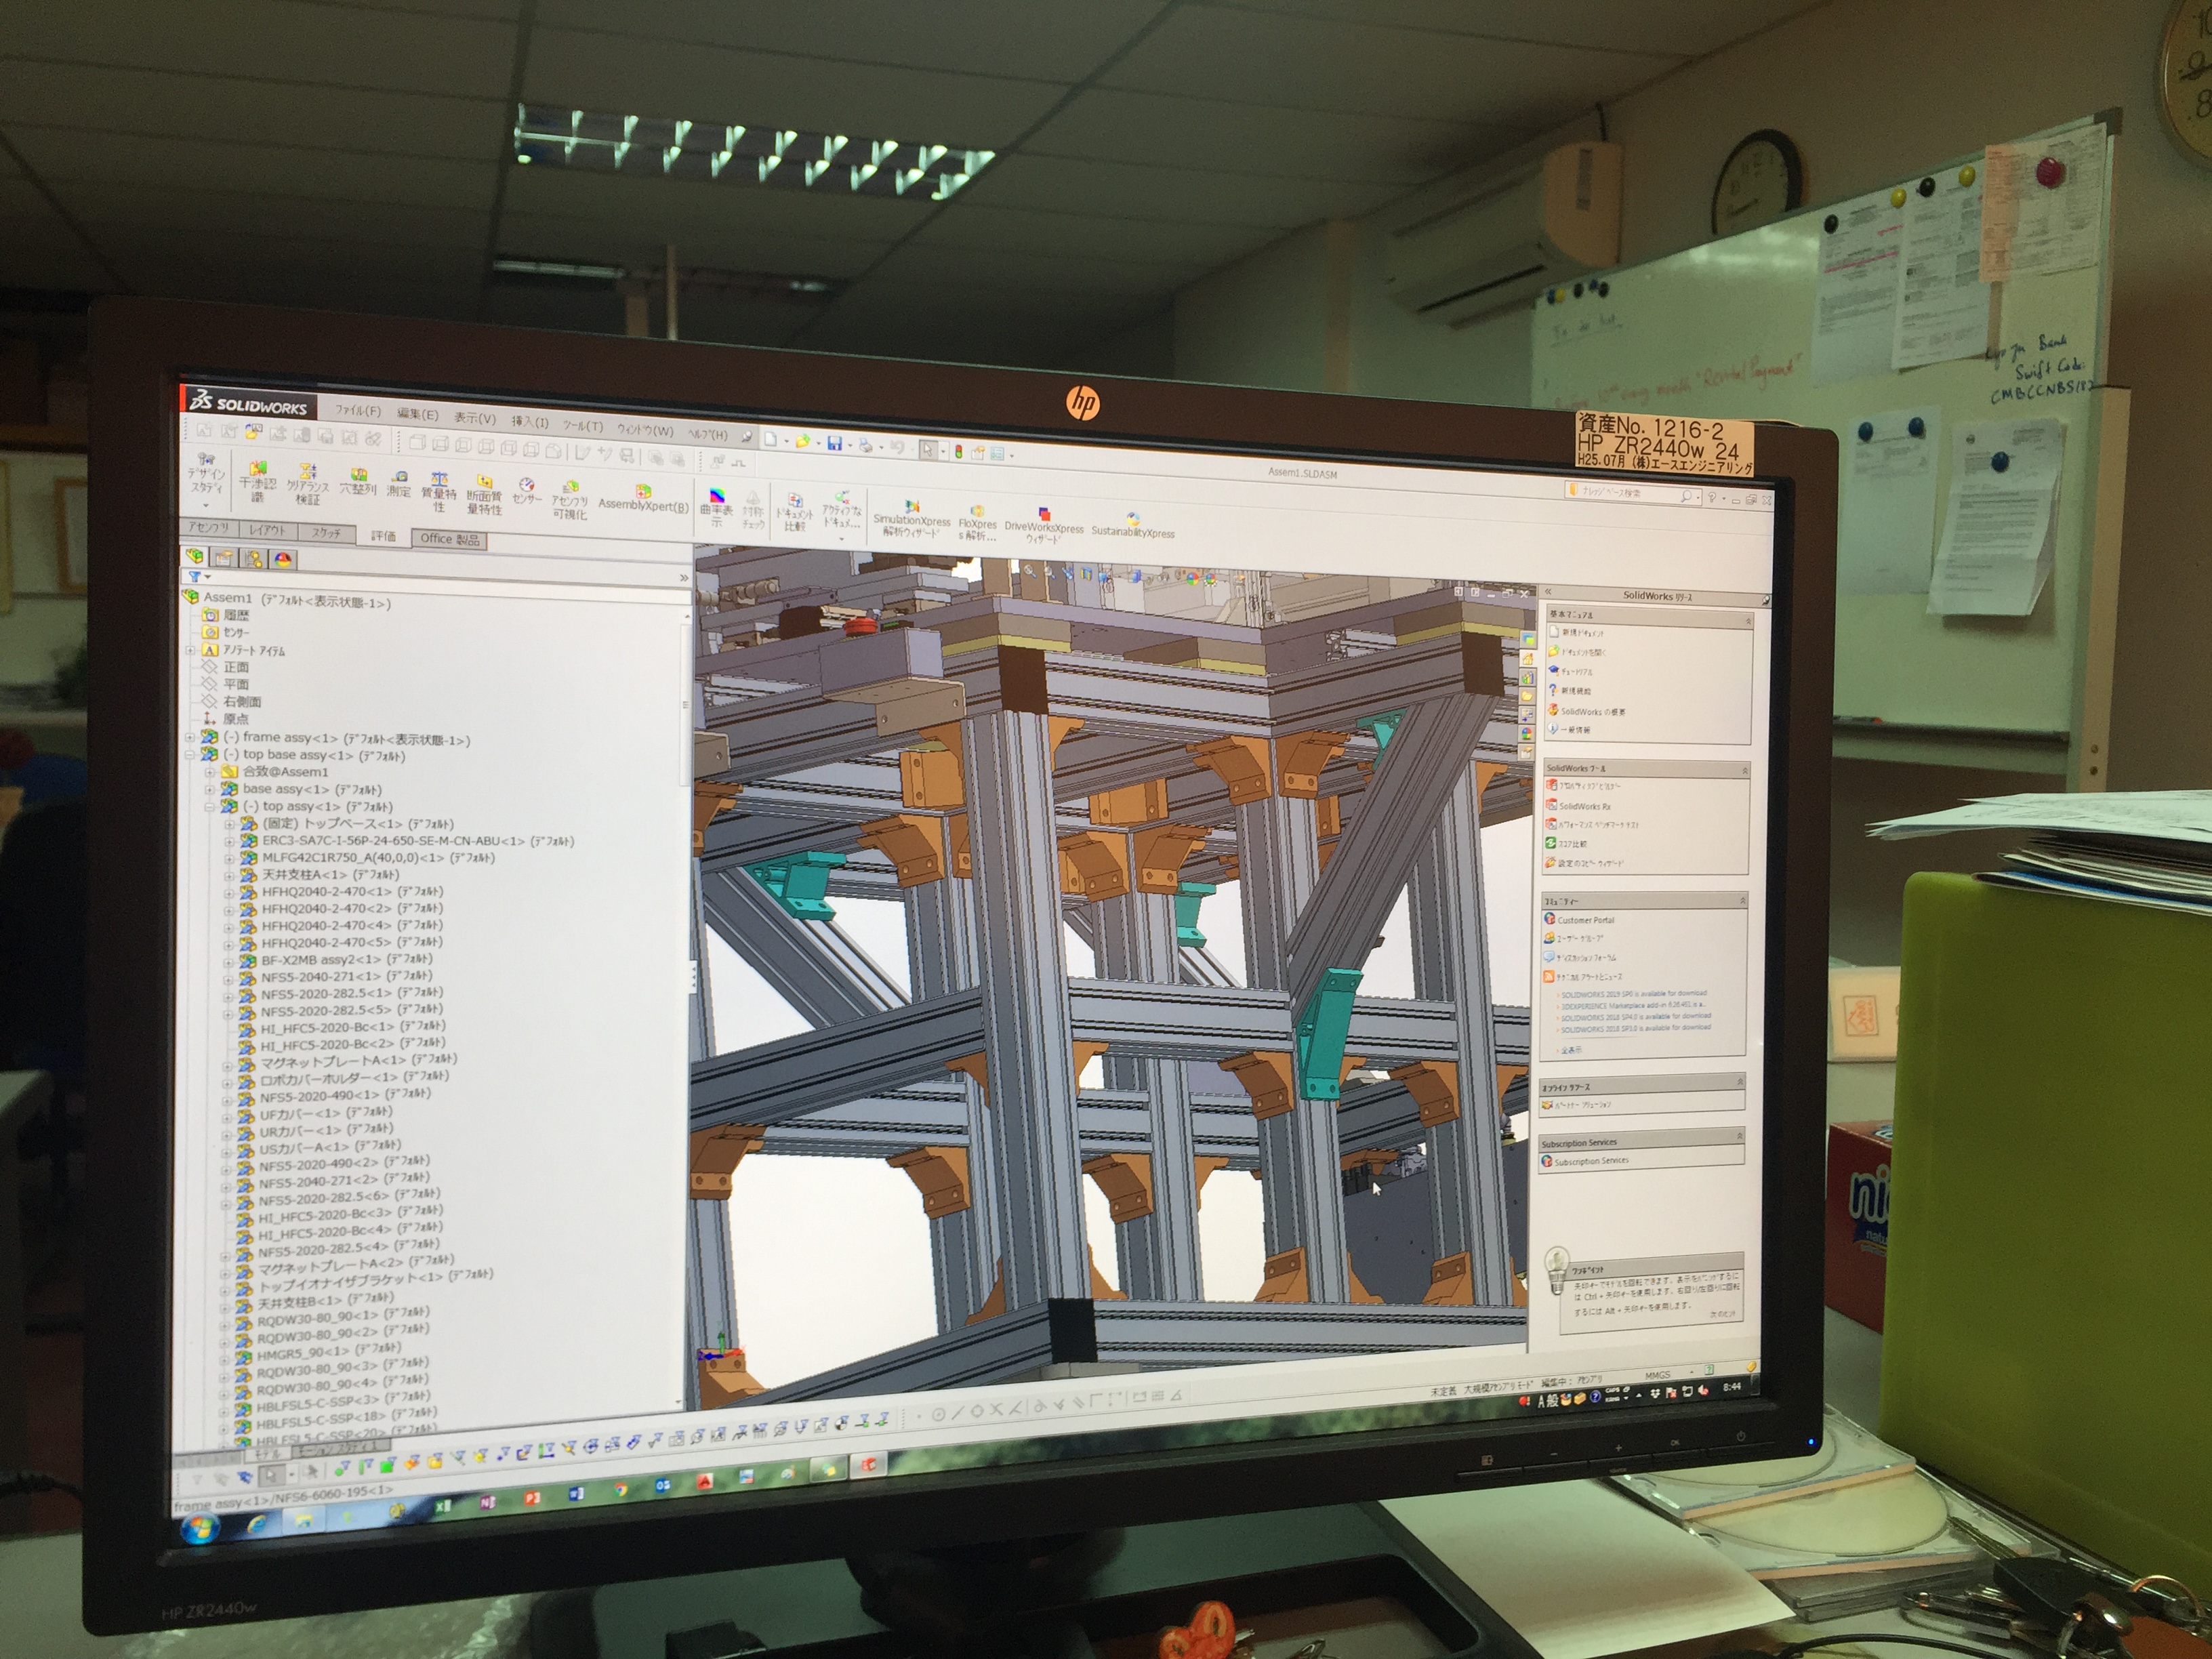Launch SimulationXpress analysis wizard
Image resolution: width=2212 pixels, height=1659 pixels.
coord(911,518)
